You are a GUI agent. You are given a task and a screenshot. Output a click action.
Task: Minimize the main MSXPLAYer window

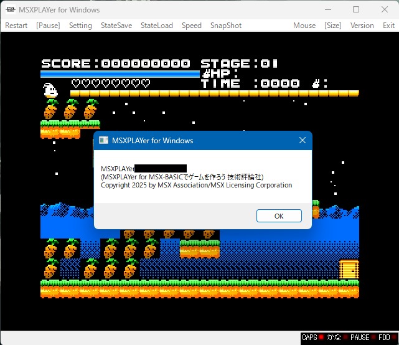tap(328, 9)
